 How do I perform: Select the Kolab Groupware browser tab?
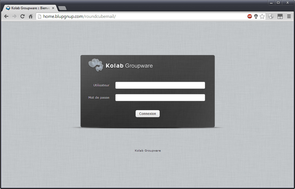pyautogui.click(x=30, y=8)
